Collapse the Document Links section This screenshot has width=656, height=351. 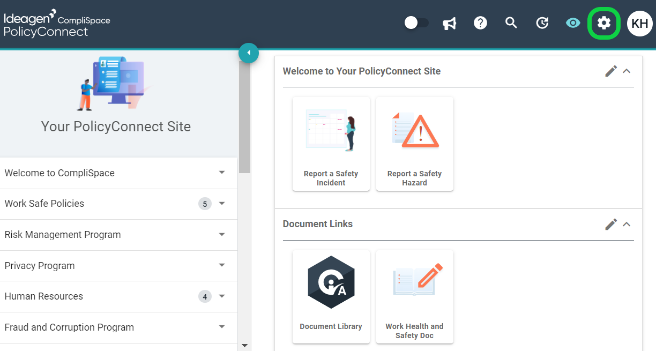(627, 224)
